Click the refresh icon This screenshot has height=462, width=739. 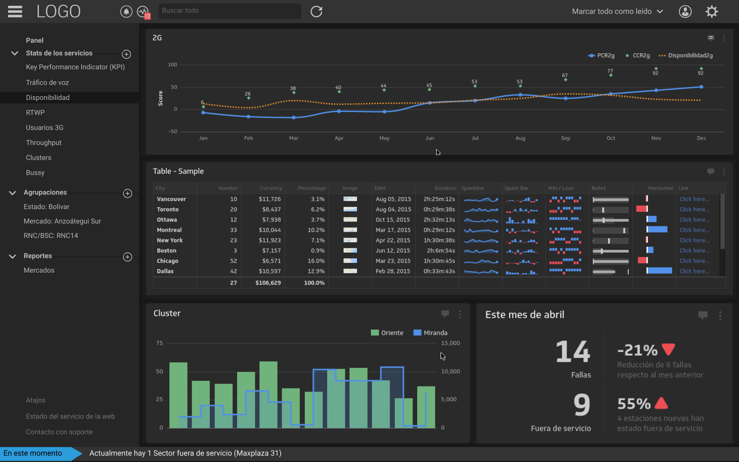tap(316, 12)
